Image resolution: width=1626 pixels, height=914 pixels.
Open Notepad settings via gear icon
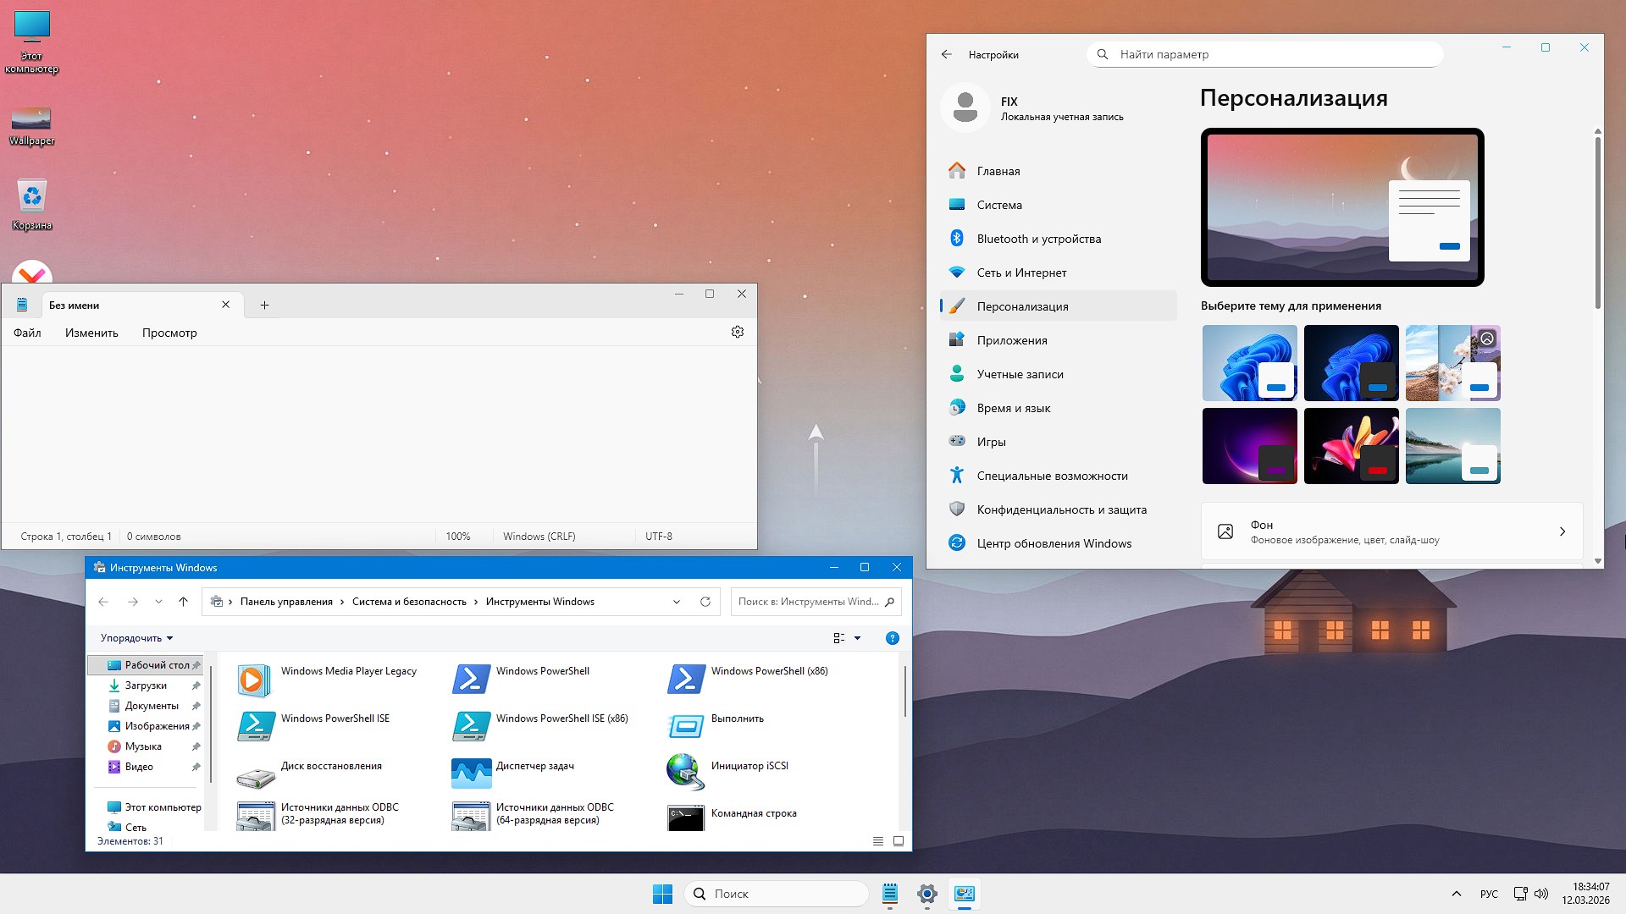(738, 332)
